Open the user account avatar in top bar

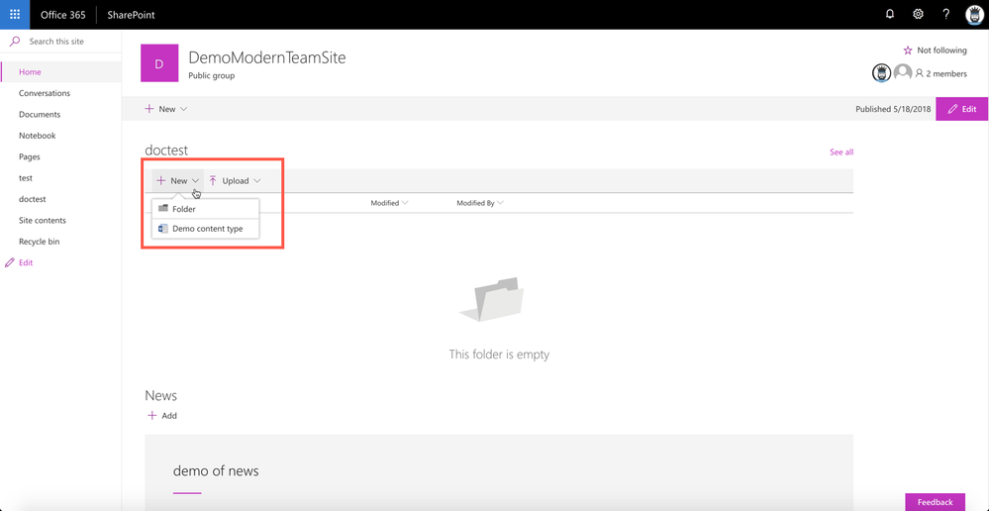pos(974,15)
